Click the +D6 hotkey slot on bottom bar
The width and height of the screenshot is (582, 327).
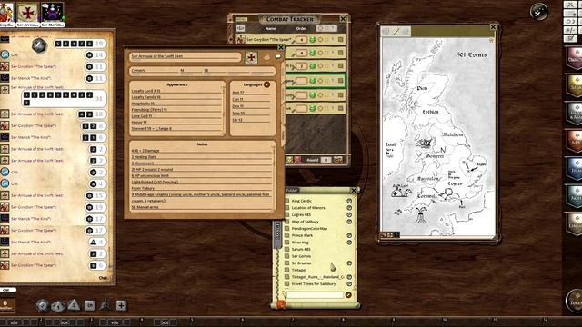[115, 322]
